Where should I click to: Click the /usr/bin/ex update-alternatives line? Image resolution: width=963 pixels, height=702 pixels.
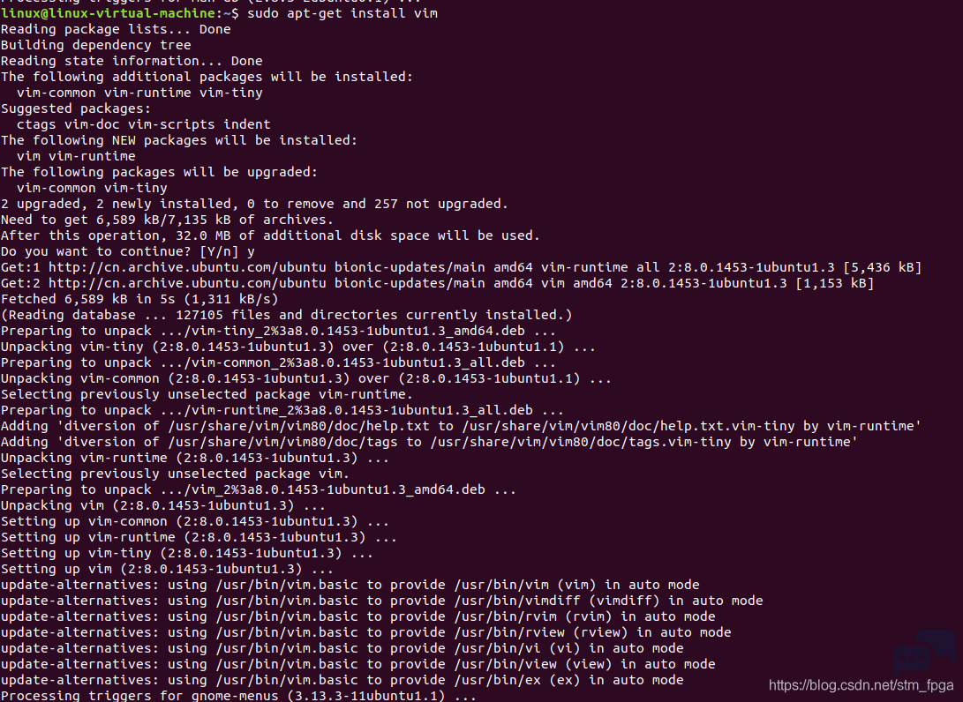point(342,681)
